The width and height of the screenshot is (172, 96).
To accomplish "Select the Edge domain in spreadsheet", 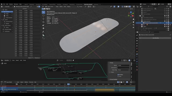I will (7, 14).
